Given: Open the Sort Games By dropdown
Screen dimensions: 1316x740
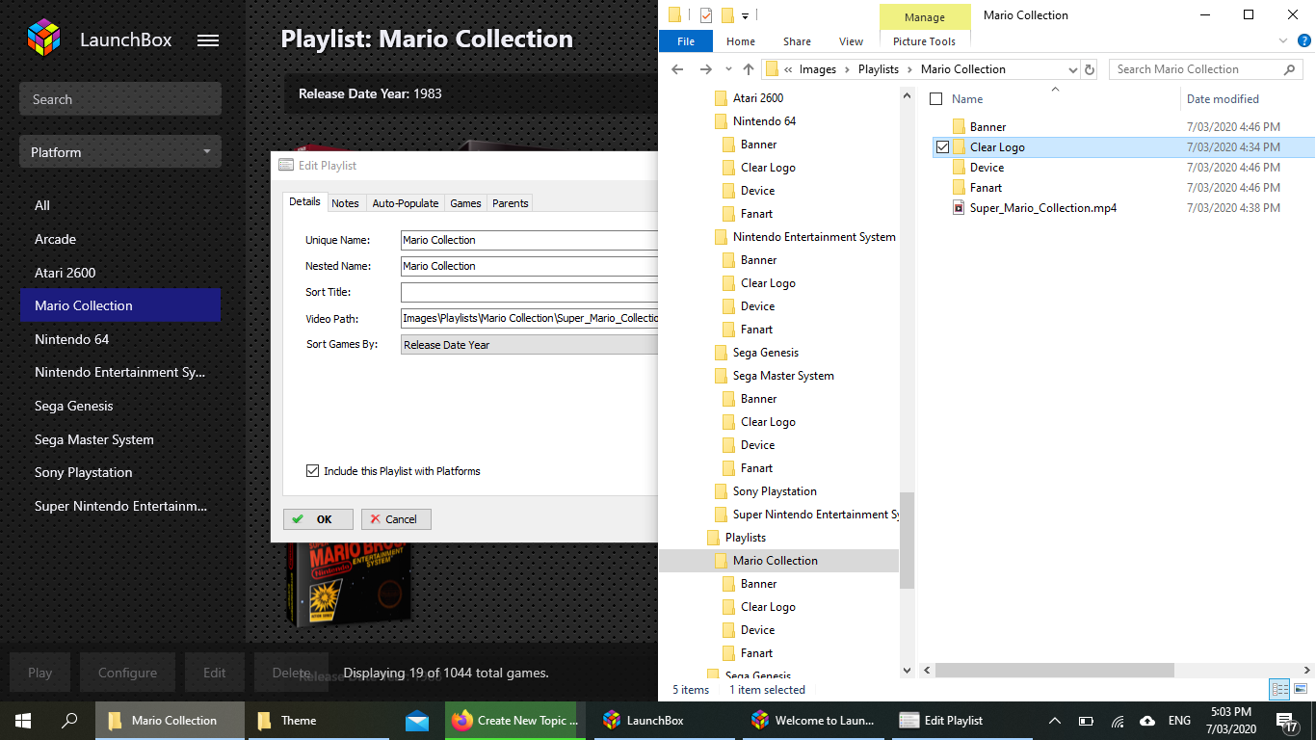Looking at the screenshot, I should [529, 344].
